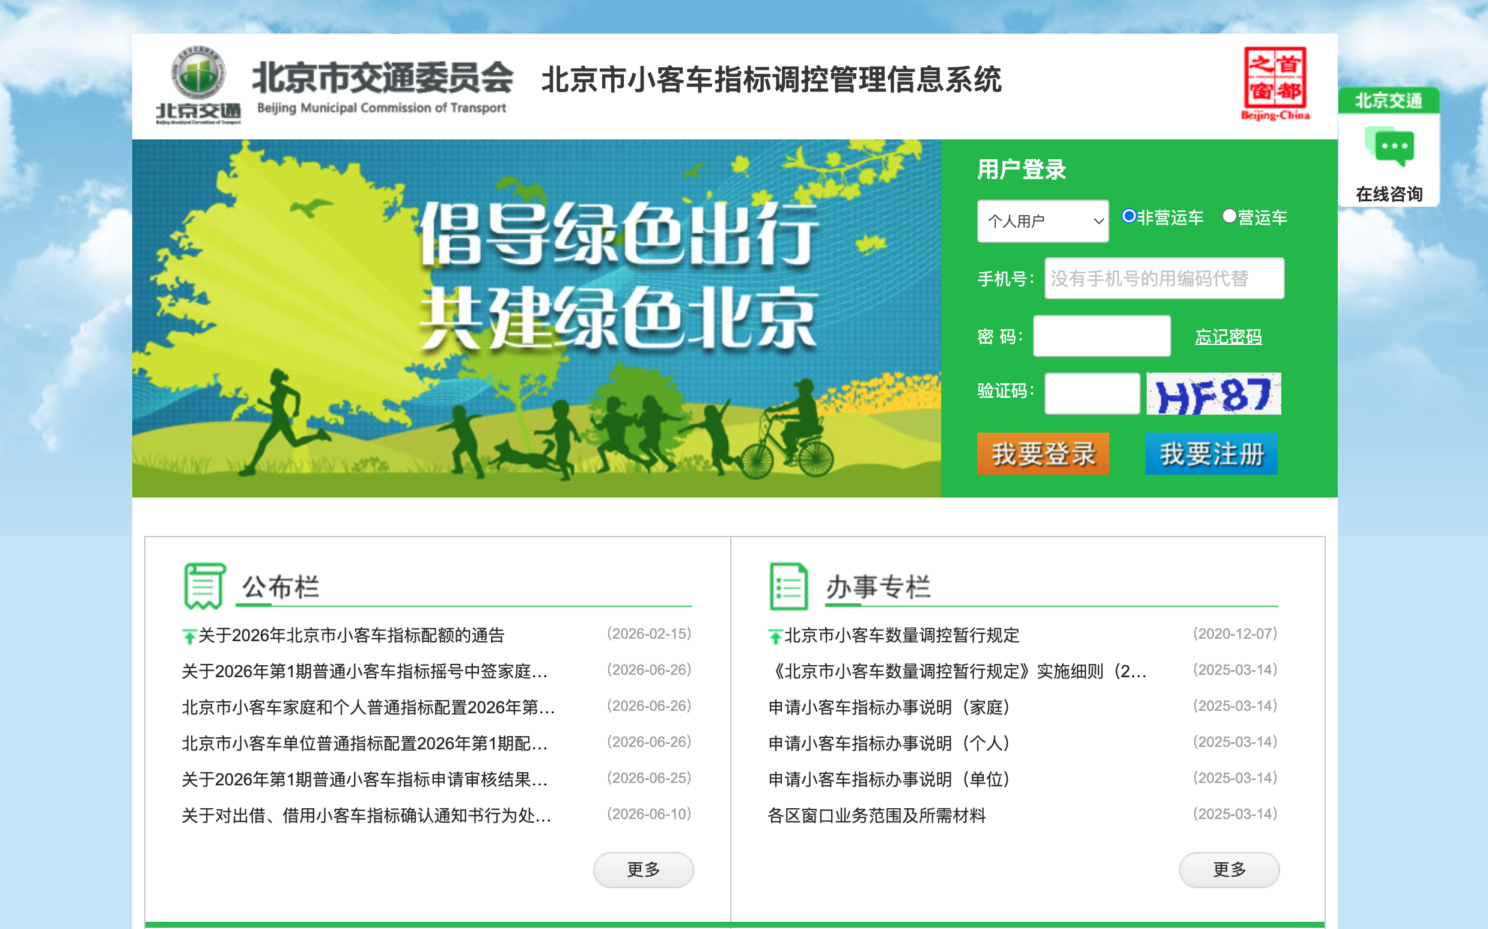This screenshot has height=929, width=1488.
Task: Open 北京市小客车数量调控暂行规定 link
Action: pyautogui.click(x=902, y=635)
